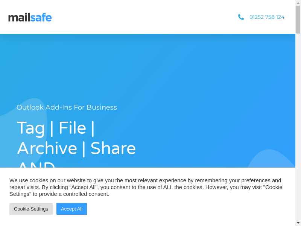This screenshot has width=301, height=226.
Task: Click the pale wave shape at hero right
Action: [271, 160]
